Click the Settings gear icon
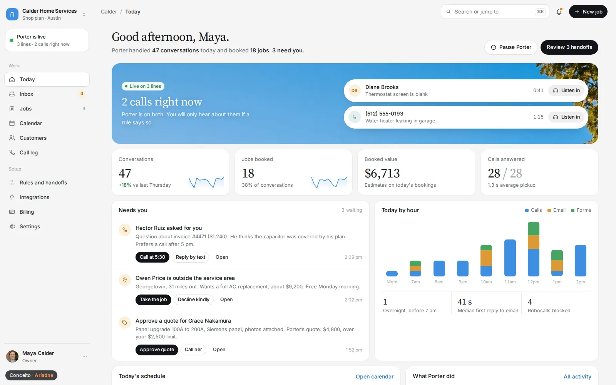This screenshot has height=385, width=616. (x=12, y=226)
